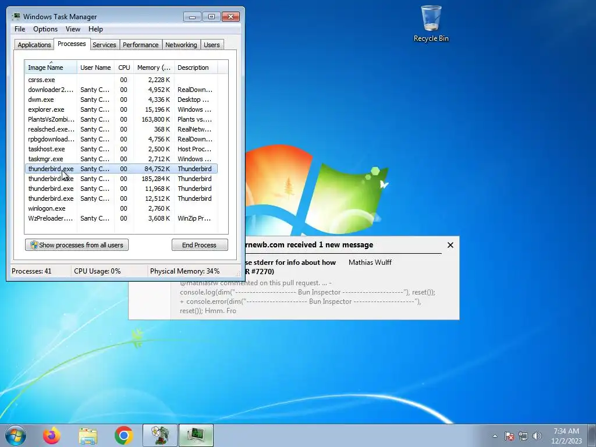This screenshot has height=447, width=596.
Task: Select the downloader2 process row
Action: coord(121,90)
